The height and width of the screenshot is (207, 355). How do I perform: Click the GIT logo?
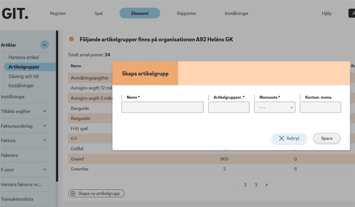point(15,13)
